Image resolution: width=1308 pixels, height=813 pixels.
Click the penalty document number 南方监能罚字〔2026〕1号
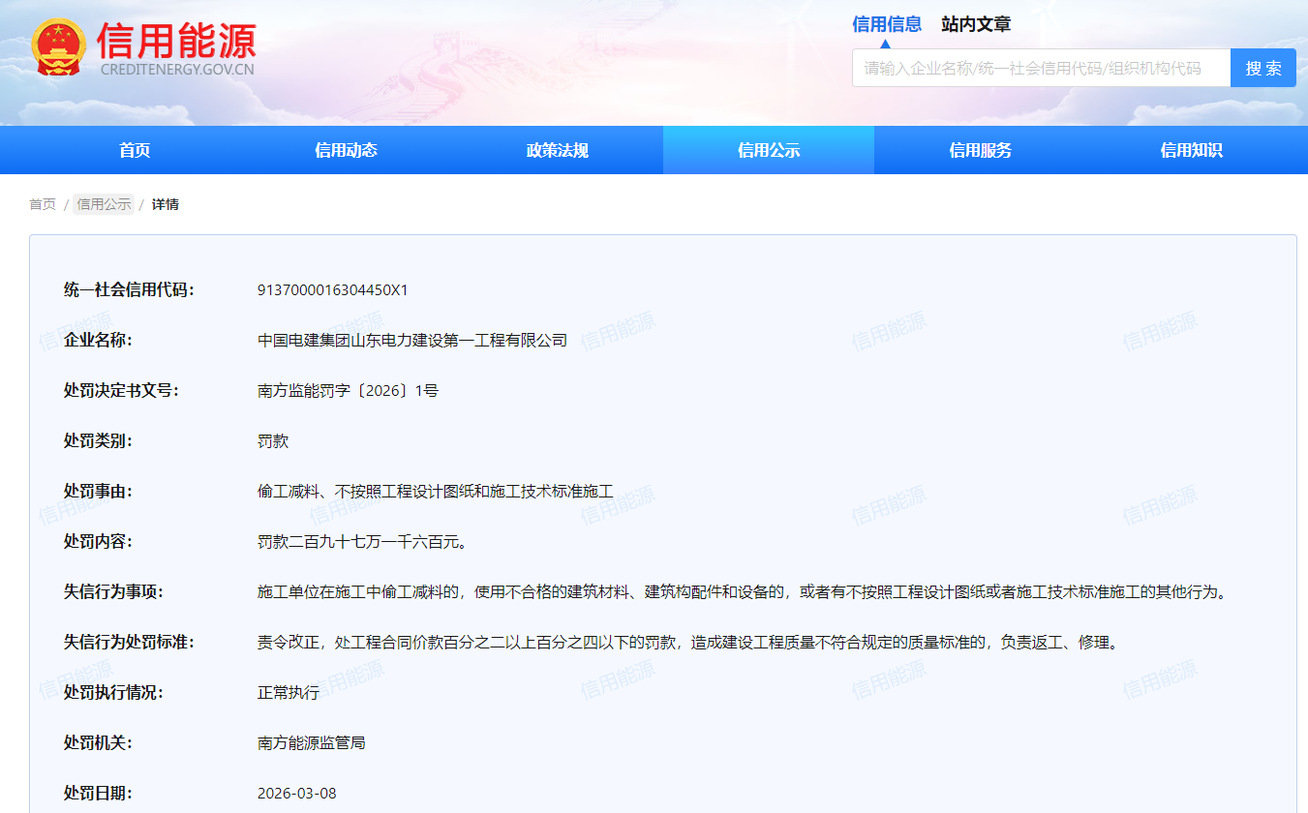pyautogui.click(x=348, y=391)
